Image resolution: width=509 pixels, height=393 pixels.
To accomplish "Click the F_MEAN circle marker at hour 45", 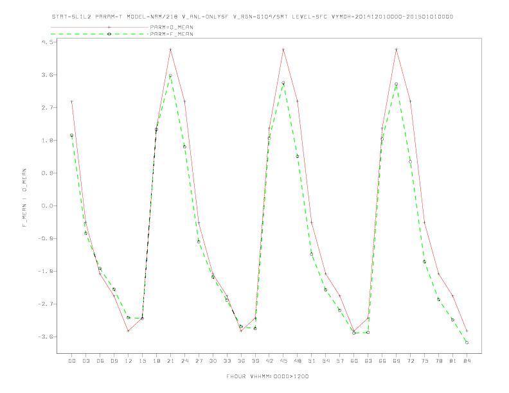I will (283, 83).
